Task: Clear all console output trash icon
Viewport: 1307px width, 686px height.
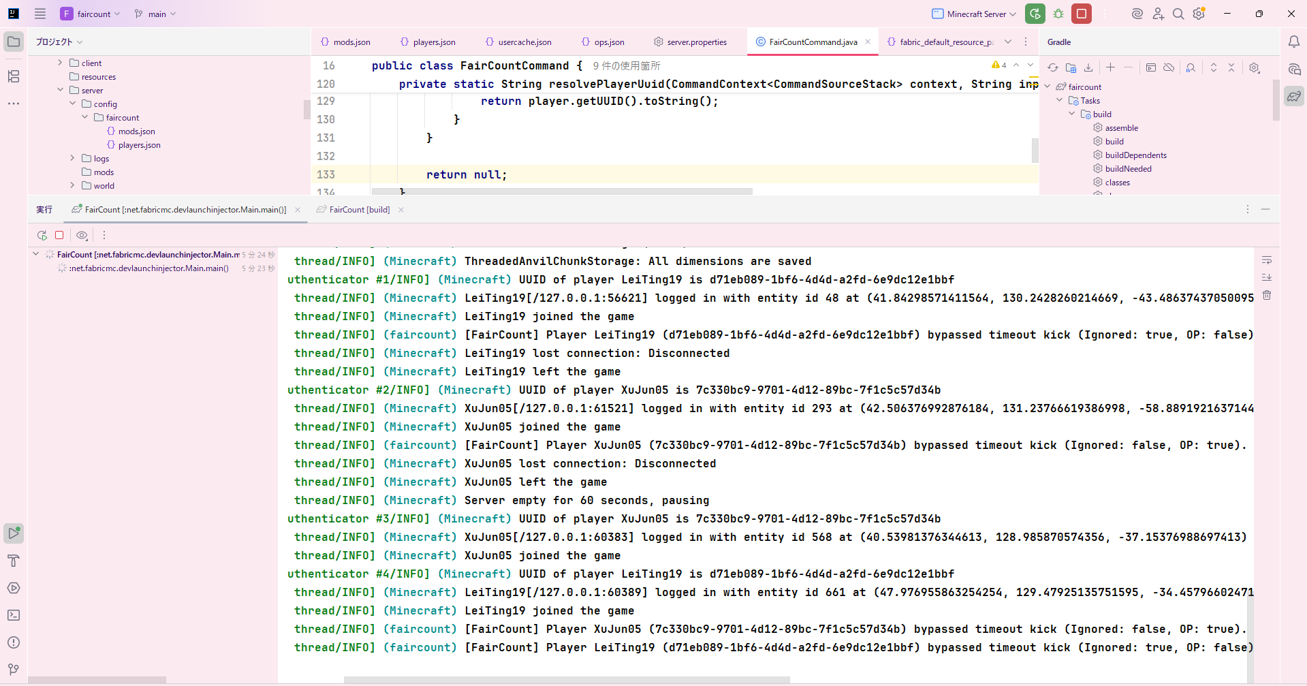Action: 1267,295
